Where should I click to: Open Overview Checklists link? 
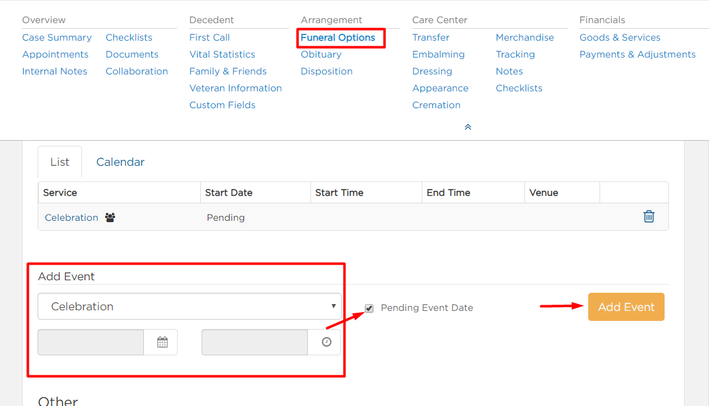click(129, 38)
